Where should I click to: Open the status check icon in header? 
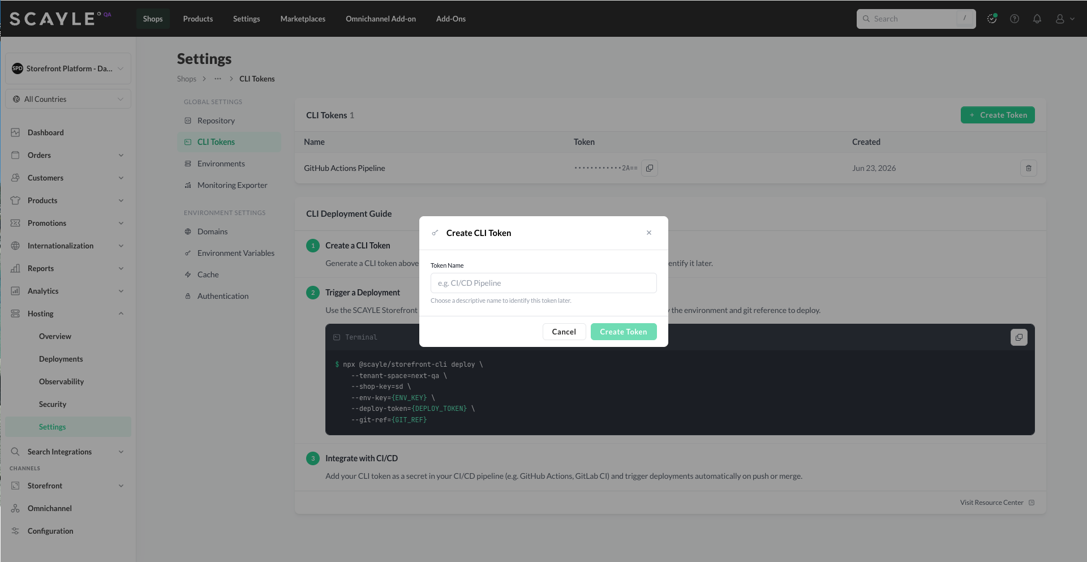pyautogui.click(x=992, y=19)
